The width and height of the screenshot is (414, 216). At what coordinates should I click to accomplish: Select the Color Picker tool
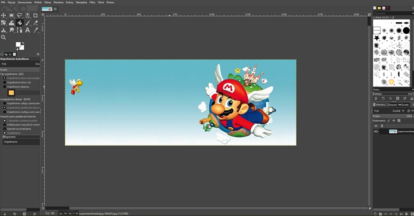pos(36,30)
